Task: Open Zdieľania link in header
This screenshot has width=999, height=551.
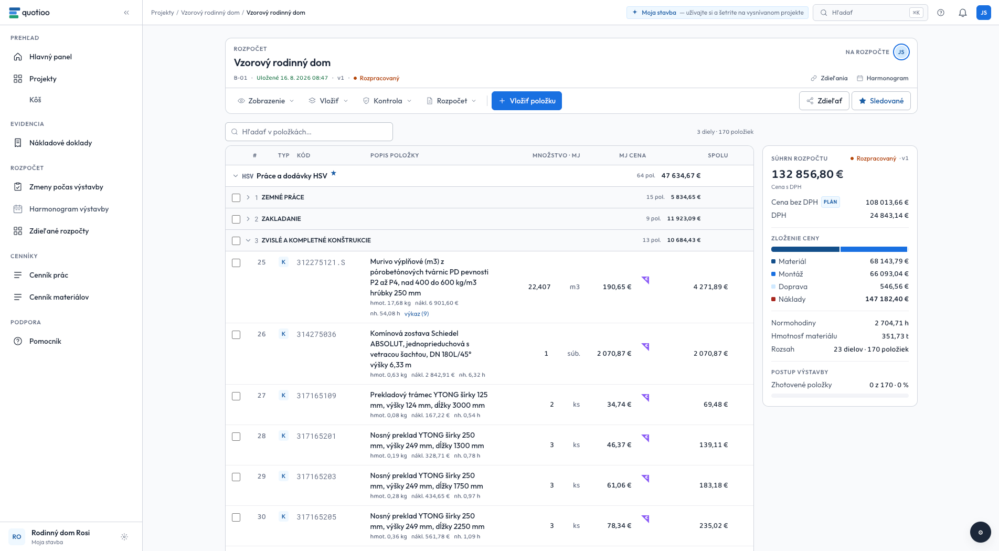Action: (829, 78)
